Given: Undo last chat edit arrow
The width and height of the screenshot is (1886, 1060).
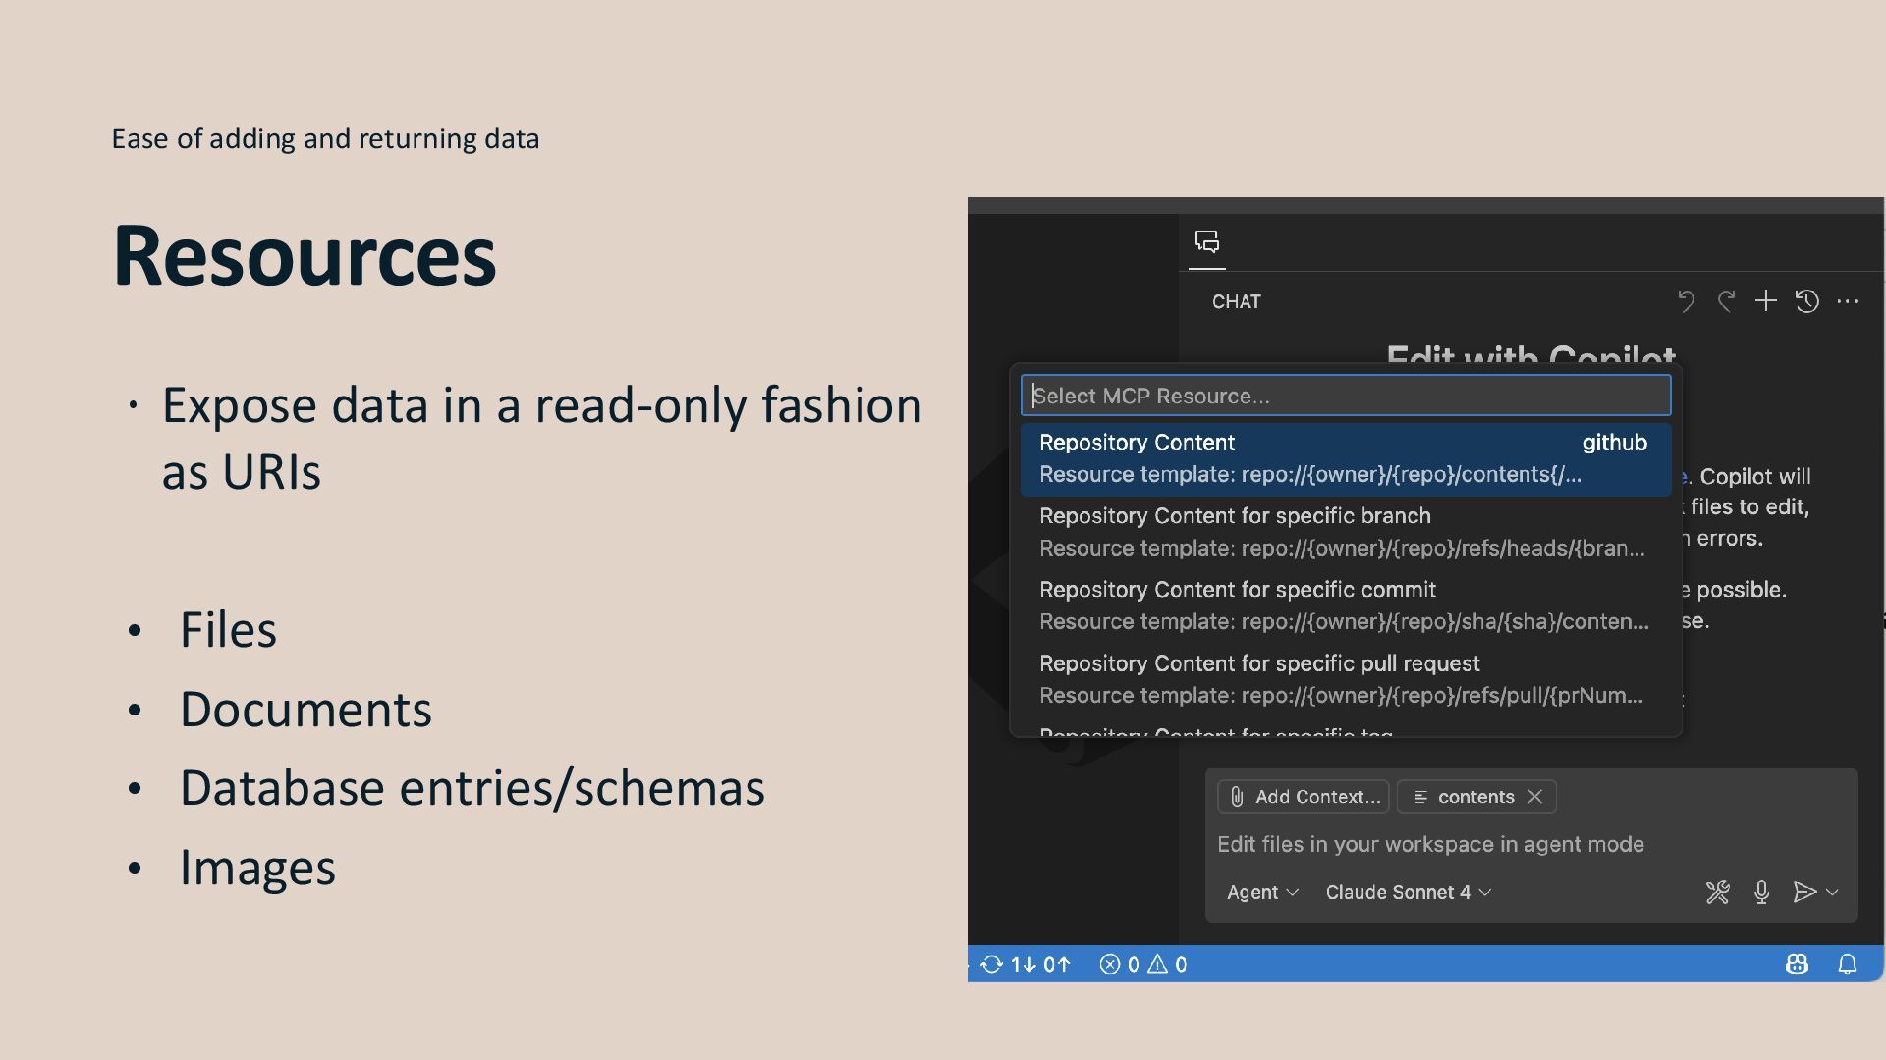Looking at the screenshot, I should [x=1686, y=301].
